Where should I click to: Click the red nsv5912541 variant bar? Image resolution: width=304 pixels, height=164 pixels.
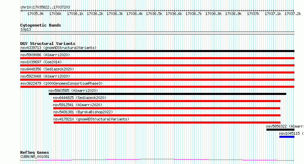tap(167, 108)
